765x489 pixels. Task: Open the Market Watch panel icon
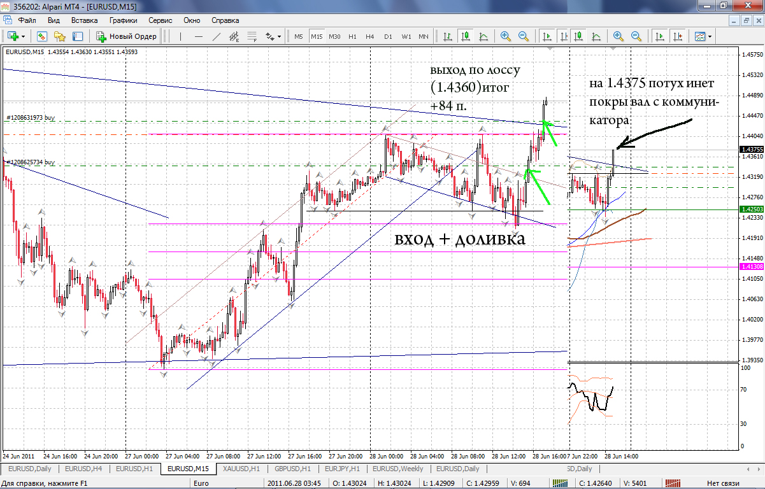pos(43,36)
